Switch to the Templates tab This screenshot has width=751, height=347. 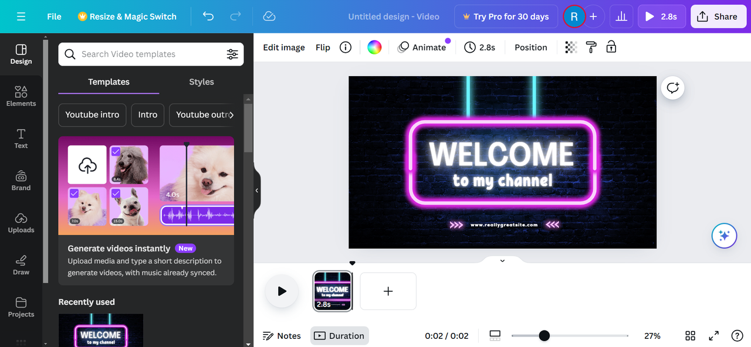point(109,82)
